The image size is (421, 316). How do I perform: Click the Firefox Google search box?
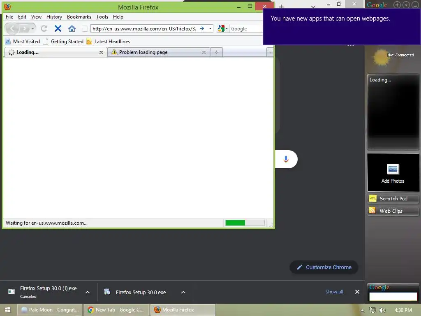click(x=246, y=28)
